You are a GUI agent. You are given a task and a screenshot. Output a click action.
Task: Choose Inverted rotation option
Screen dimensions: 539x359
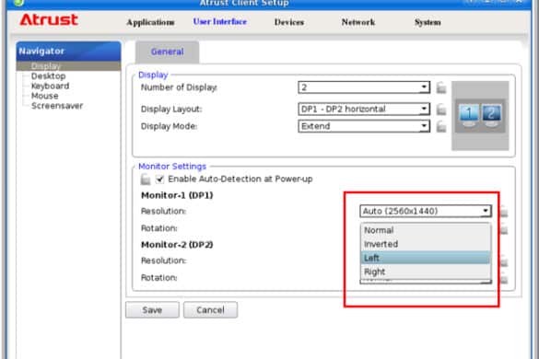(x=426, y=244)
